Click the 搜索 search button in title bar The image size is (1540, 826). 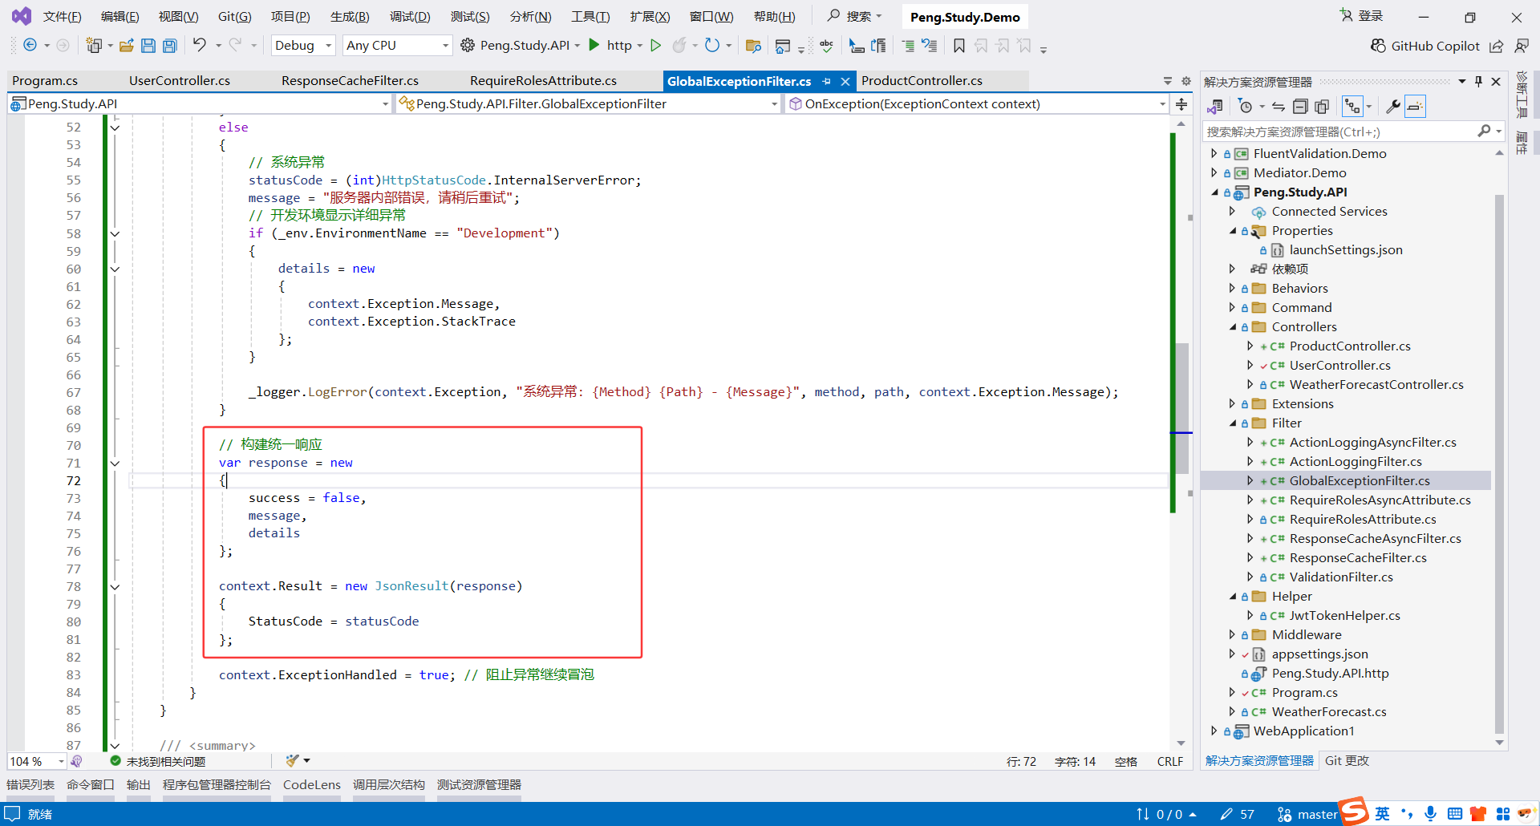coord(855,16)
